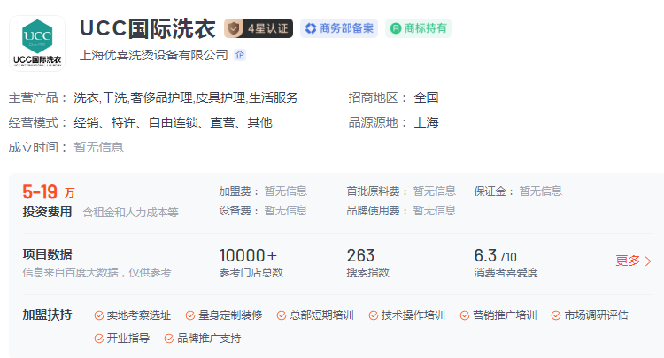Viewport: 664px width, 358px height.
Task: Click the checkmark icon beside 技术操作培训
Action: pyautogui.click(x=373, y=315)
